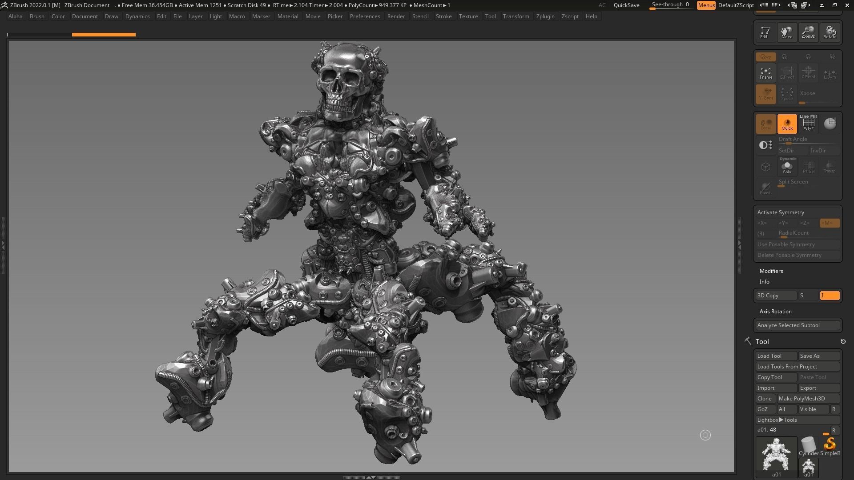The image size is (854, 480).
Task: Toggle Activate Symmetry
Action: (798, 212)
